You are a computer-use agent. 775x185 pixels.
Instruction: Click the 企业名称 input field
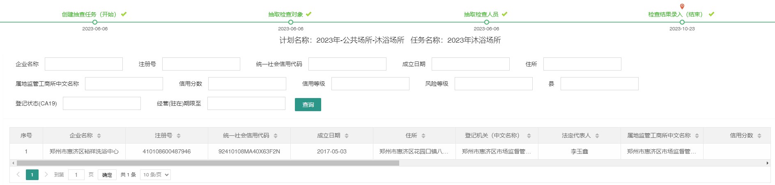pyautogui.click(x=84, y=64)
